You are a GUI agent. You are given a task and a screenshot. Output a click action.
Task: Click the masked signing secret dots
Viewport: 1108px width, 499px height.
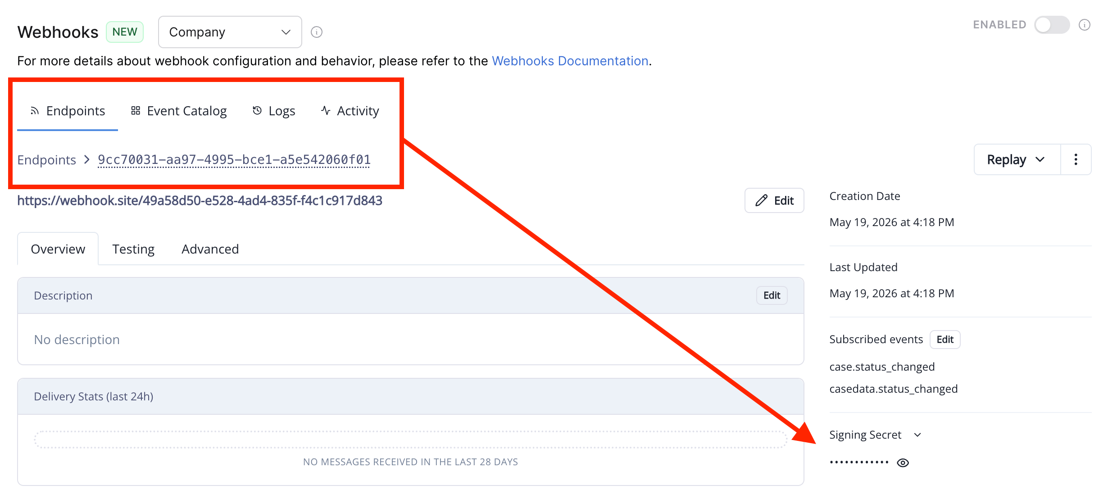pyautogui.click(x=859, y=463)
